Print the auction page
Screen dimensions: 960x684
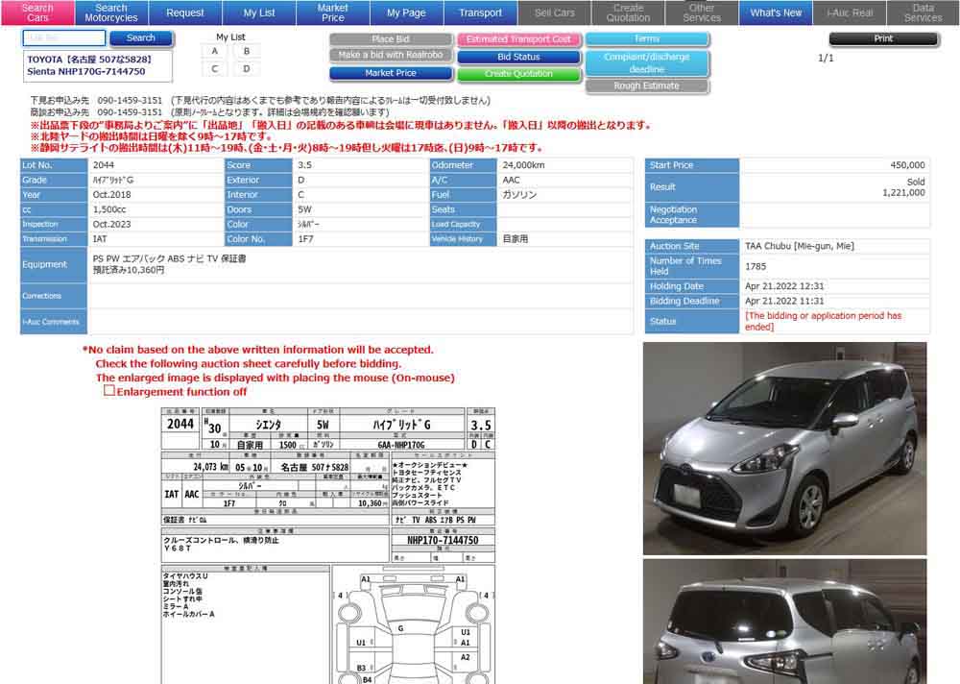click(883, 38)
